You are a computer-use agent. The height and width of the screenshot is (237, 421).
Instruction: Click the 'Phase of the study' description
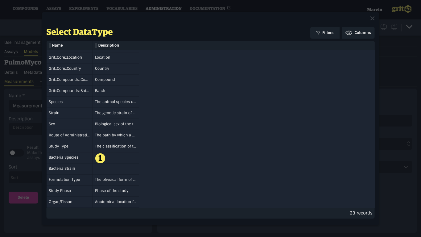(x=112, y=191)
